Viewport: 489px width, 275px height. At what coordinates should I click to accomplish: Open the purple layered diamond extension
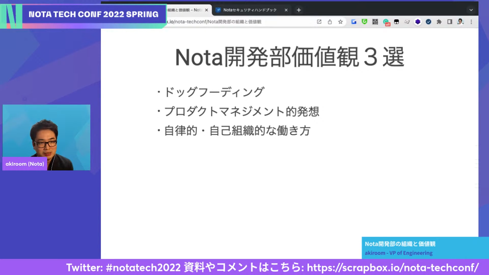click(418, 22)
